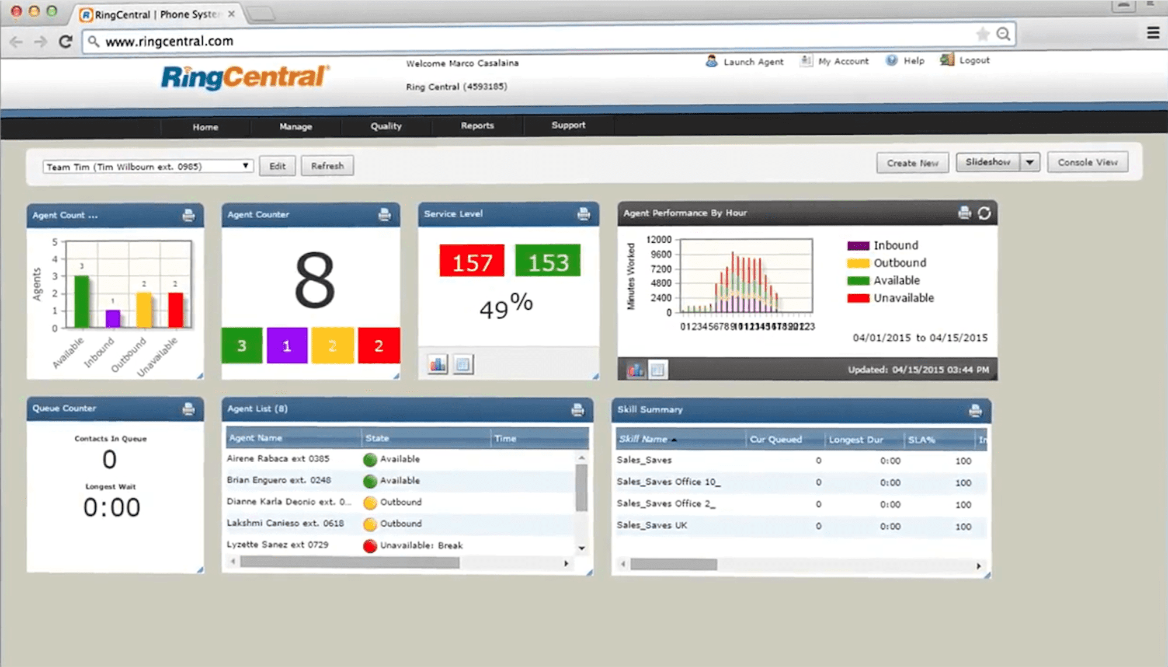Screen dimensions: 1168x667
Task: Click the Launch Agent link
Action: (x=753, y=61)
